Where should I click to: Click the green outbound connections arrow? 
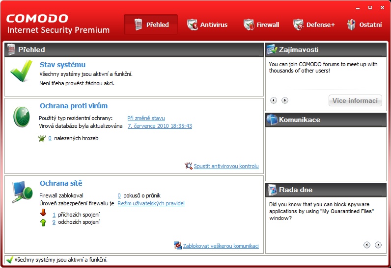coord(43,222)
